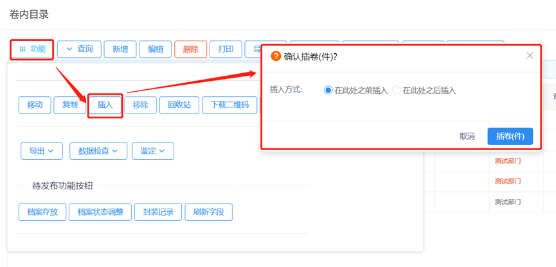The image size is (556, 267).
Task: Click 下载二维码 button
Action: point(229,105)
